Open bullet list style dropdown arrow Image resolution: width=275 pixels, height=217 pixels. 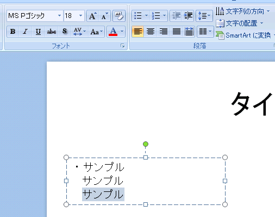pos(147,16)
